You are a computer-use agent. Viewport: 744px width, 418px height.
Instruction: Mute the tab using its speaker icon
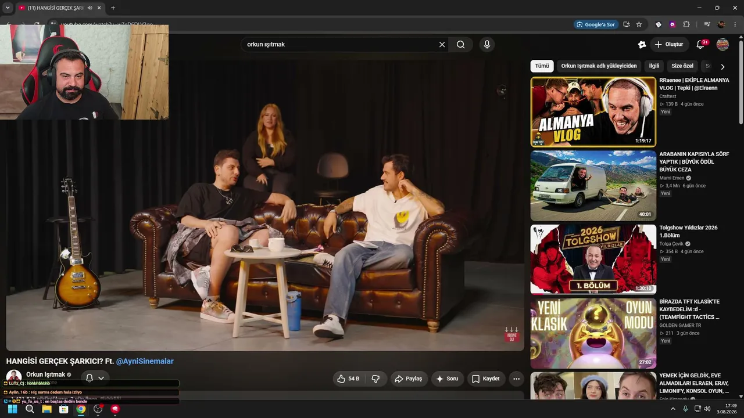tap(90, 8)
